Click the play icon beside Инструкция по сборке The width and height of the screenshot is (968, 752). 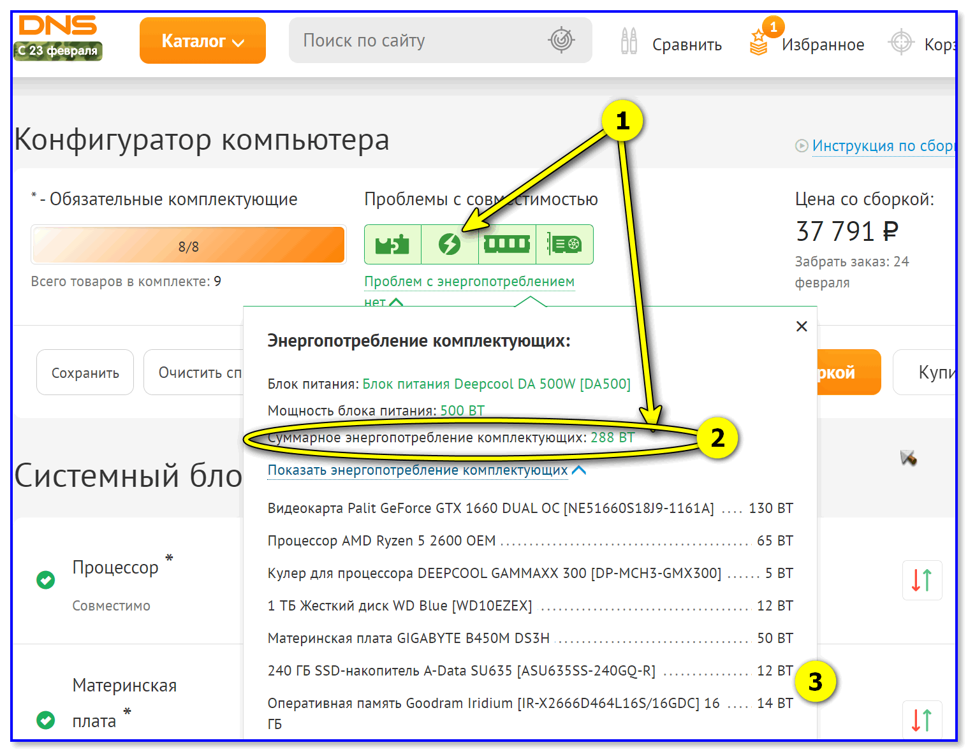(802, 146)
